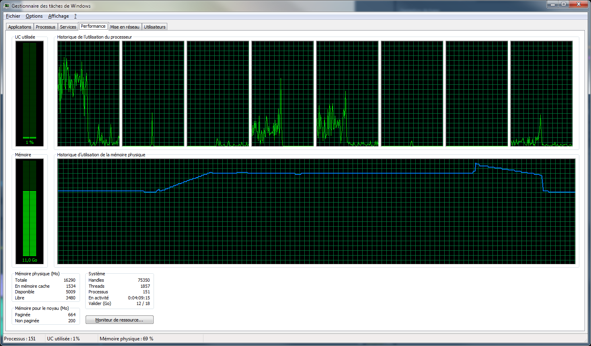Screen dimensions: 591x346
Task: Switch to the Utilisateurs tab
Action: 155,27
